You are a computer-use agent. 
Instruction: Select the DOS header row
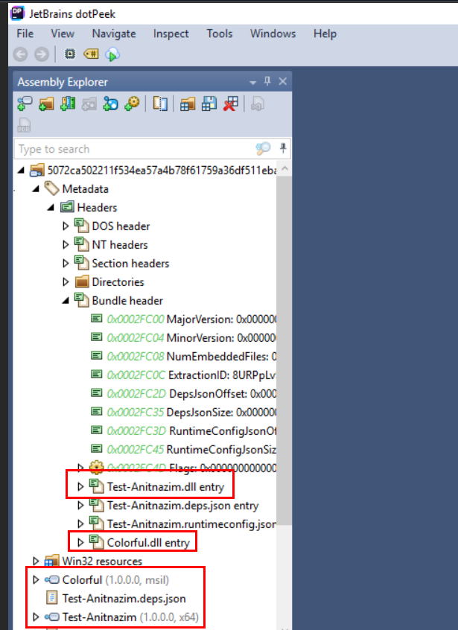pos(112,226)
